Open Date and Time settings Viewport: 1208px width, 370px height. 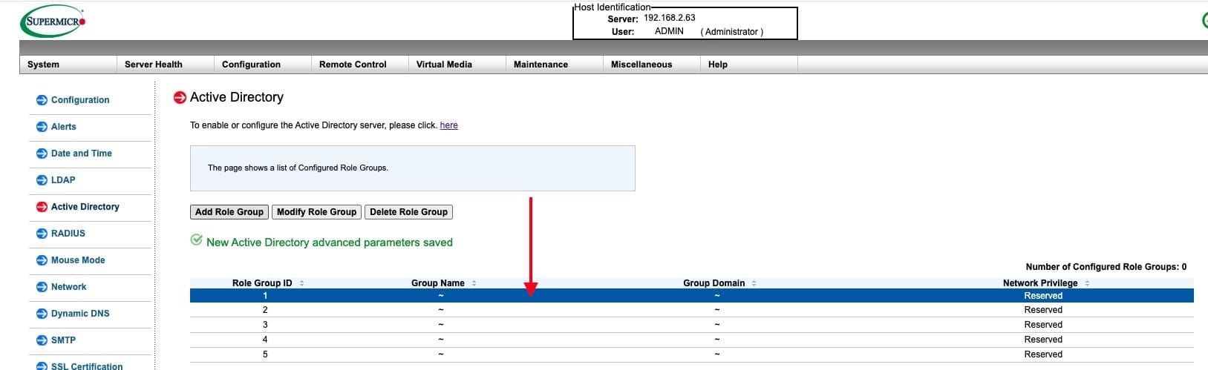click(81, 153)
